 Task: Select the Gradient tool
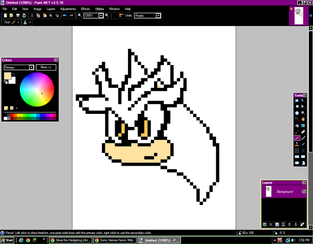coord(303,126)
